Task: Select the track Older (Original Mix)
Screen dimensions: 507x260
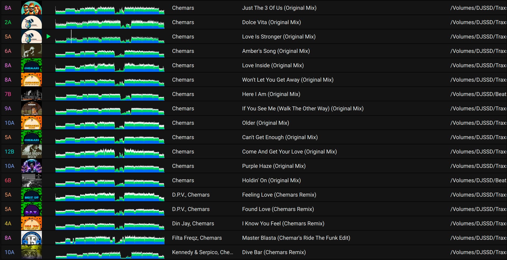Action: (x=265, y=123)
